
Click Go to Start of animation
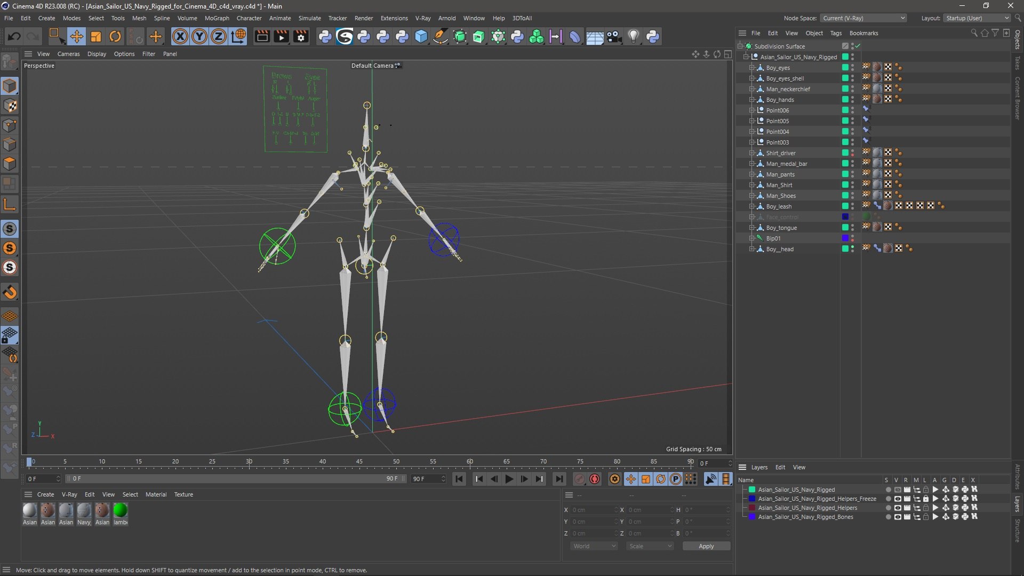coord(459,479)
